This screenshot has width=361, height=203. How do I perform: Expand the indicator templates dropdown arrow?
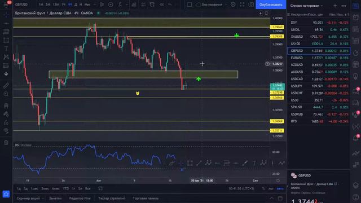tap(126, 5)
